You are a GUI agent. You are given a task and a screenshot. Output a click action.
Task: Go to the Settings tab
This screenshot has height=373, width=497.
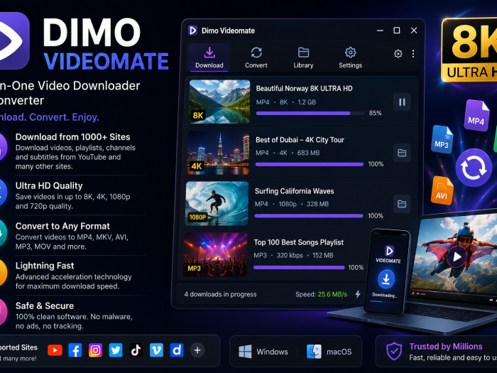350,58
